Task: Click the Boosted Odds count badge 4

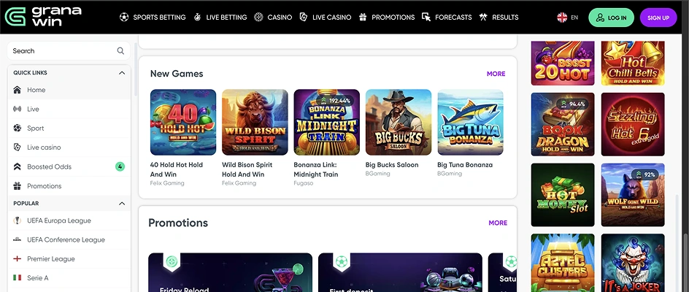Action: coord(120,166)
